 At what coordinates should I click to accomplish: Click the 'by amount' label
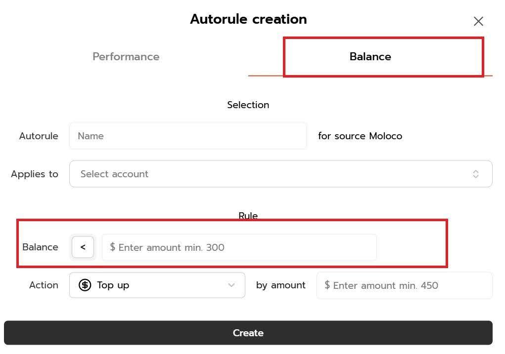click(x=280, y=285)
